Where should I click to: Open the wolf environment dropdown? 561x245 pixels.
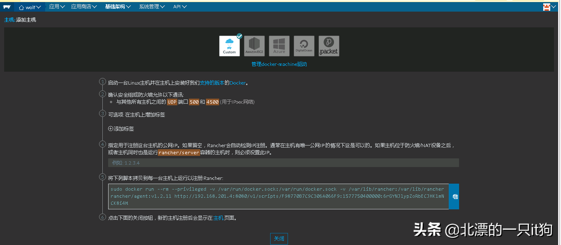pos(30,7)
